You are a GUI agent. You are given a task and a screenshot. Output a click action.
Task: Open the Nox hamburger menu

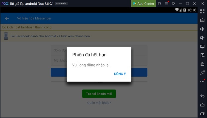(x=166, y=4)
